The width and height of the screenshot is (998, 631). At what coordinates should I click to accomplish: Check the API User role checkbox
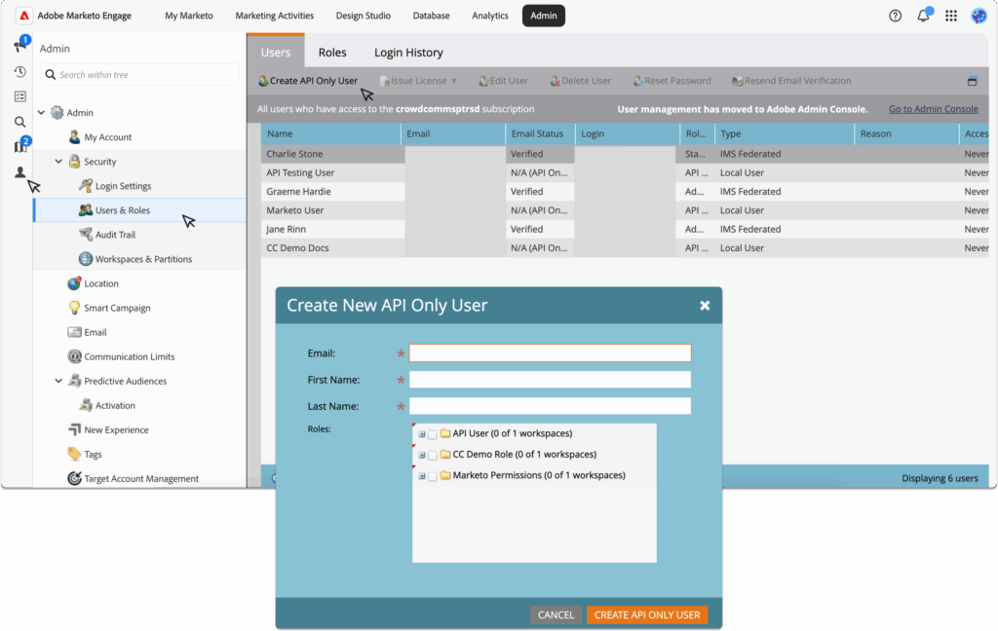(x=433, y=434)
